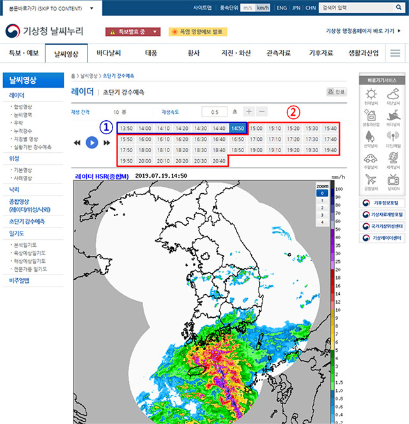The height and width of the screenshot is (424, 409).
Task: Switch wind speed unit to km/h
Action: [263, 8]
